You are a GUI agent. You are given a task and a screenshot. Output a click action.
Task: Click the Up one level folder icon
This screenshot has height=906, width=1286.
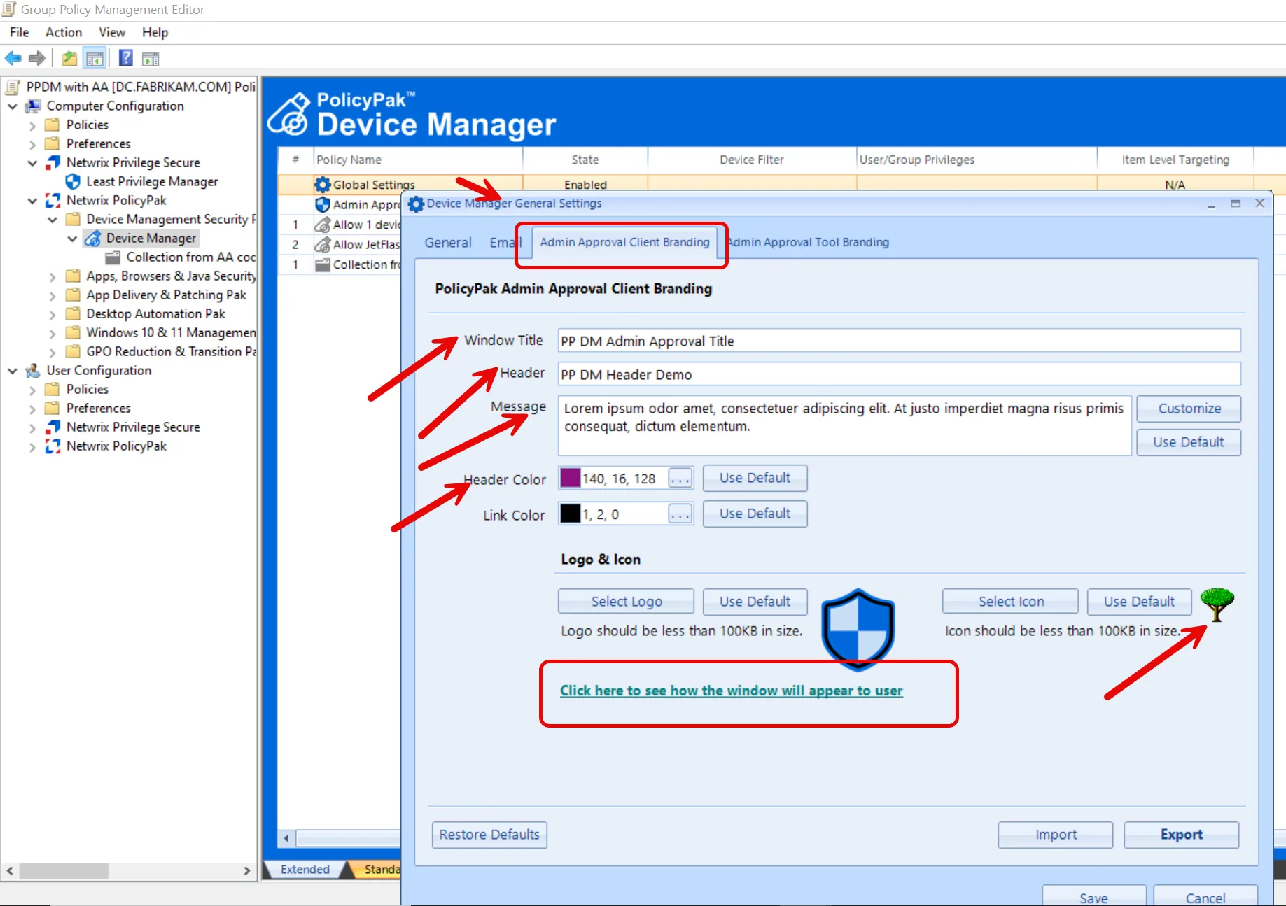click(x=69, y=58)
